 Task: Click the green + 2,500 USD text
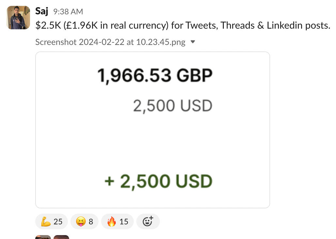pyautogui.click(x=158, y=181)
